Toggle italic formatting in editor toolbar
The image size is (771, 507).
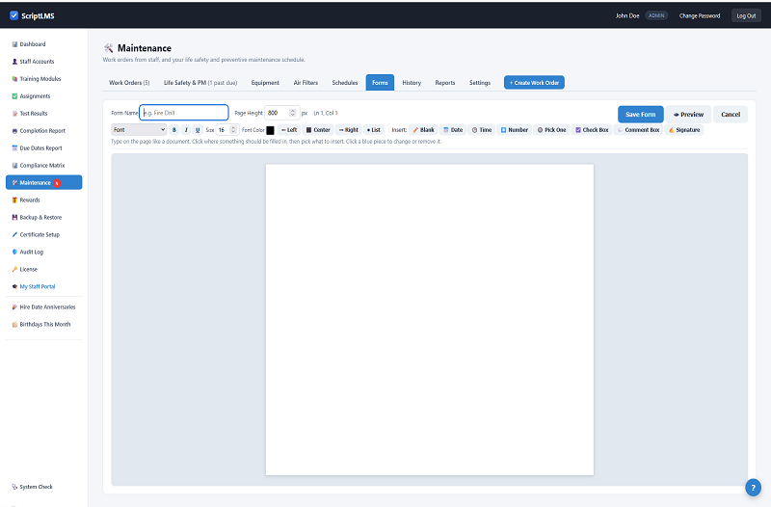186,130
